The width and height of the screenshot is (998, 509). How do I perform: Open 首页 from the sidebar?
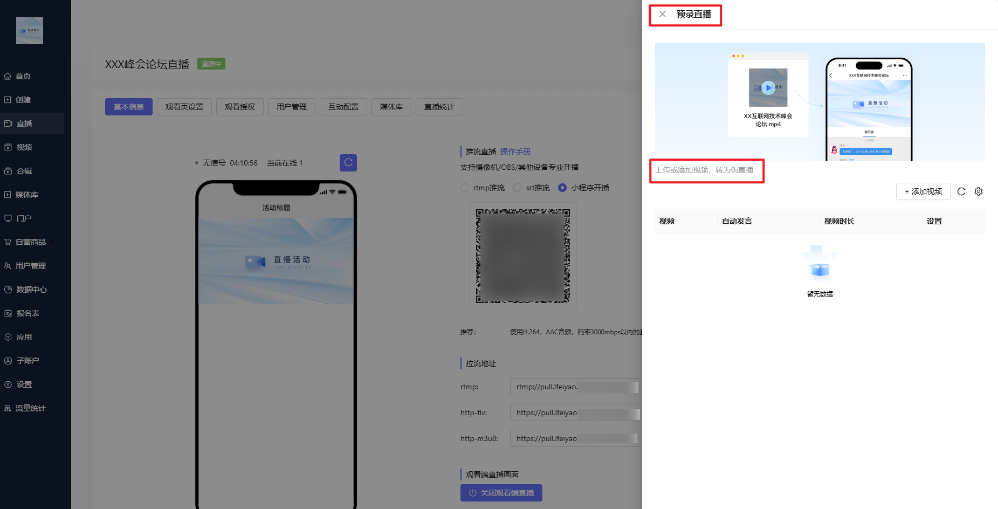[23, 76]
